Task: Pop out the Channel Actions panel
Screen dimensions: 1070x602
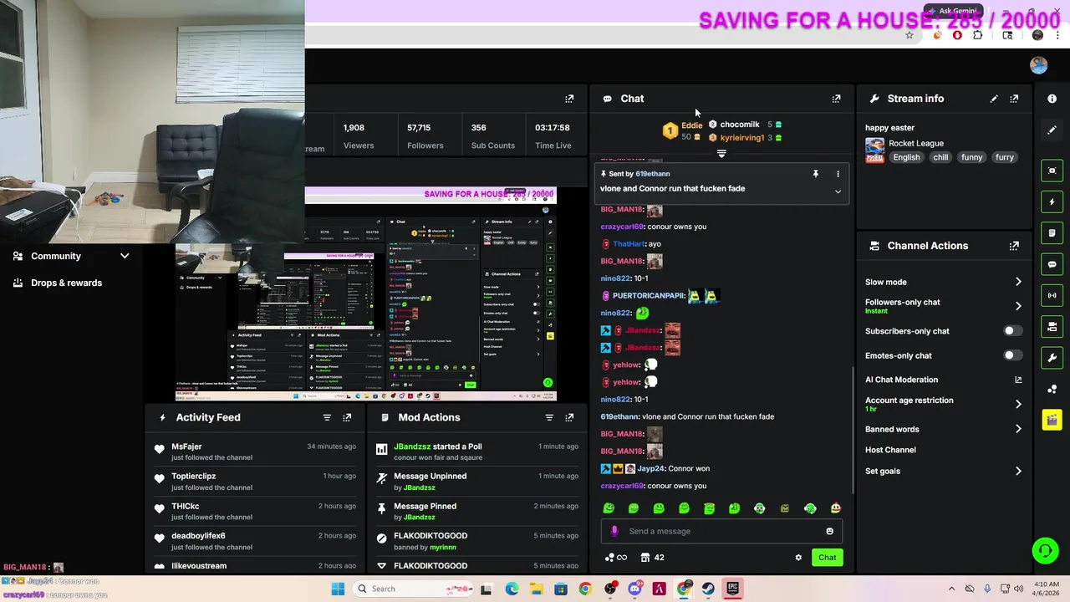Action: coord(1014,246)
